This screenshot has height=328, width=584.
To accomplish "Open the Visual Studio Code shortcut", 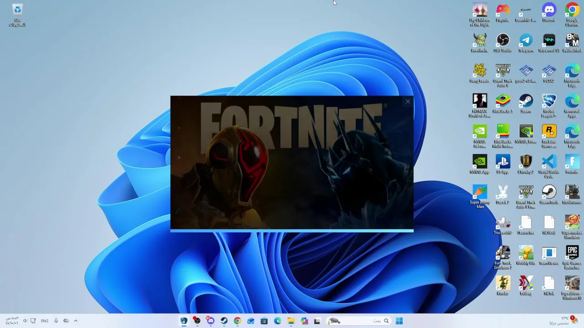I will click(549, 167).
